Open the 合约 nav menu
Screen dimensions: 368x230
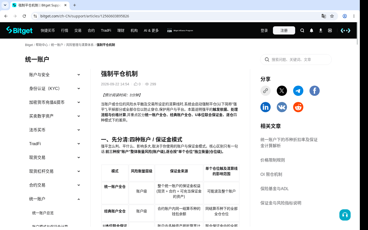point(91,30)
